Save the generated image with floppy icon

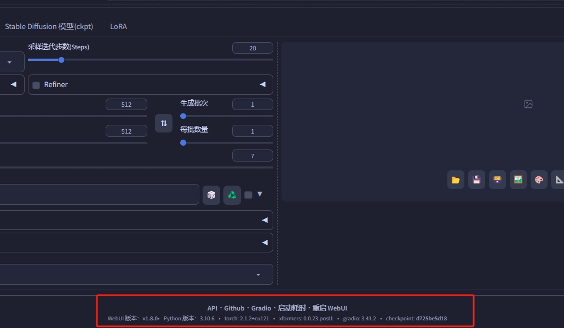coord(476,179)
